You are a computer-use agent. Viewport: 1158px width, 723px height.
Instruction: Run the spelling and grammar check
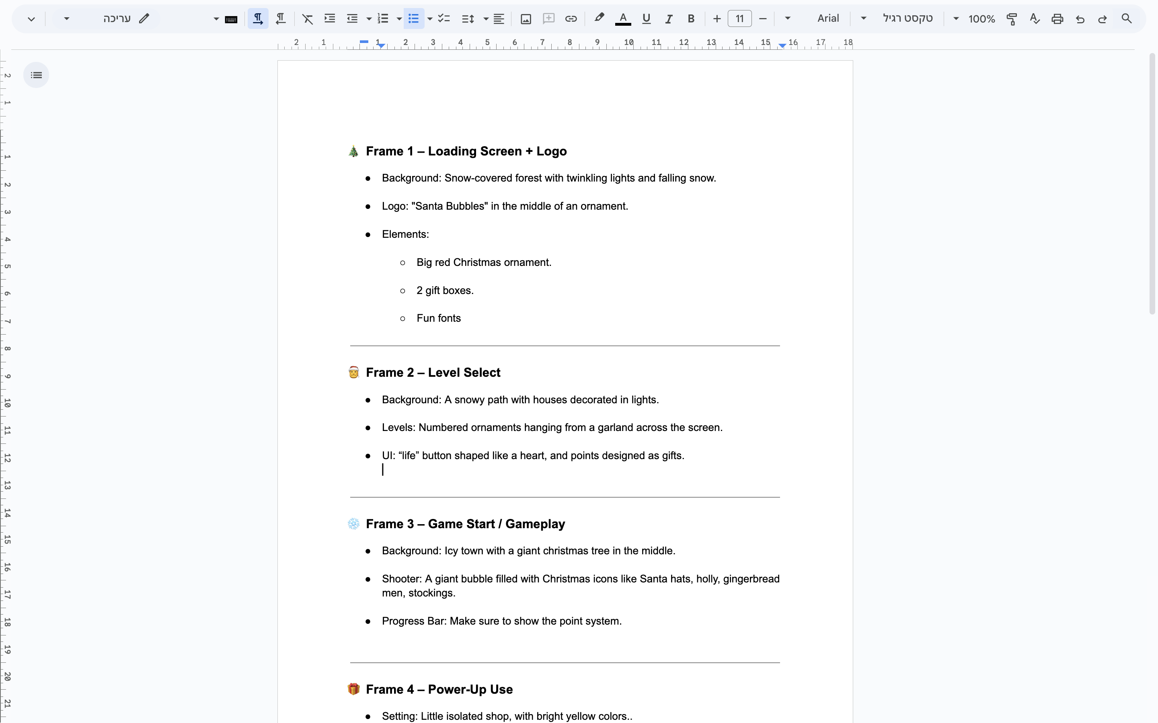[1035, 18]
